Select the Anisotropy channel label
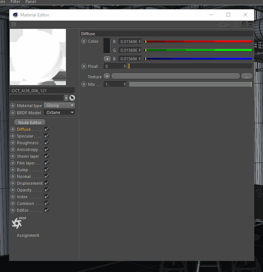The width and height of the screenshot is (263, 272). click(x=27, y=149)
